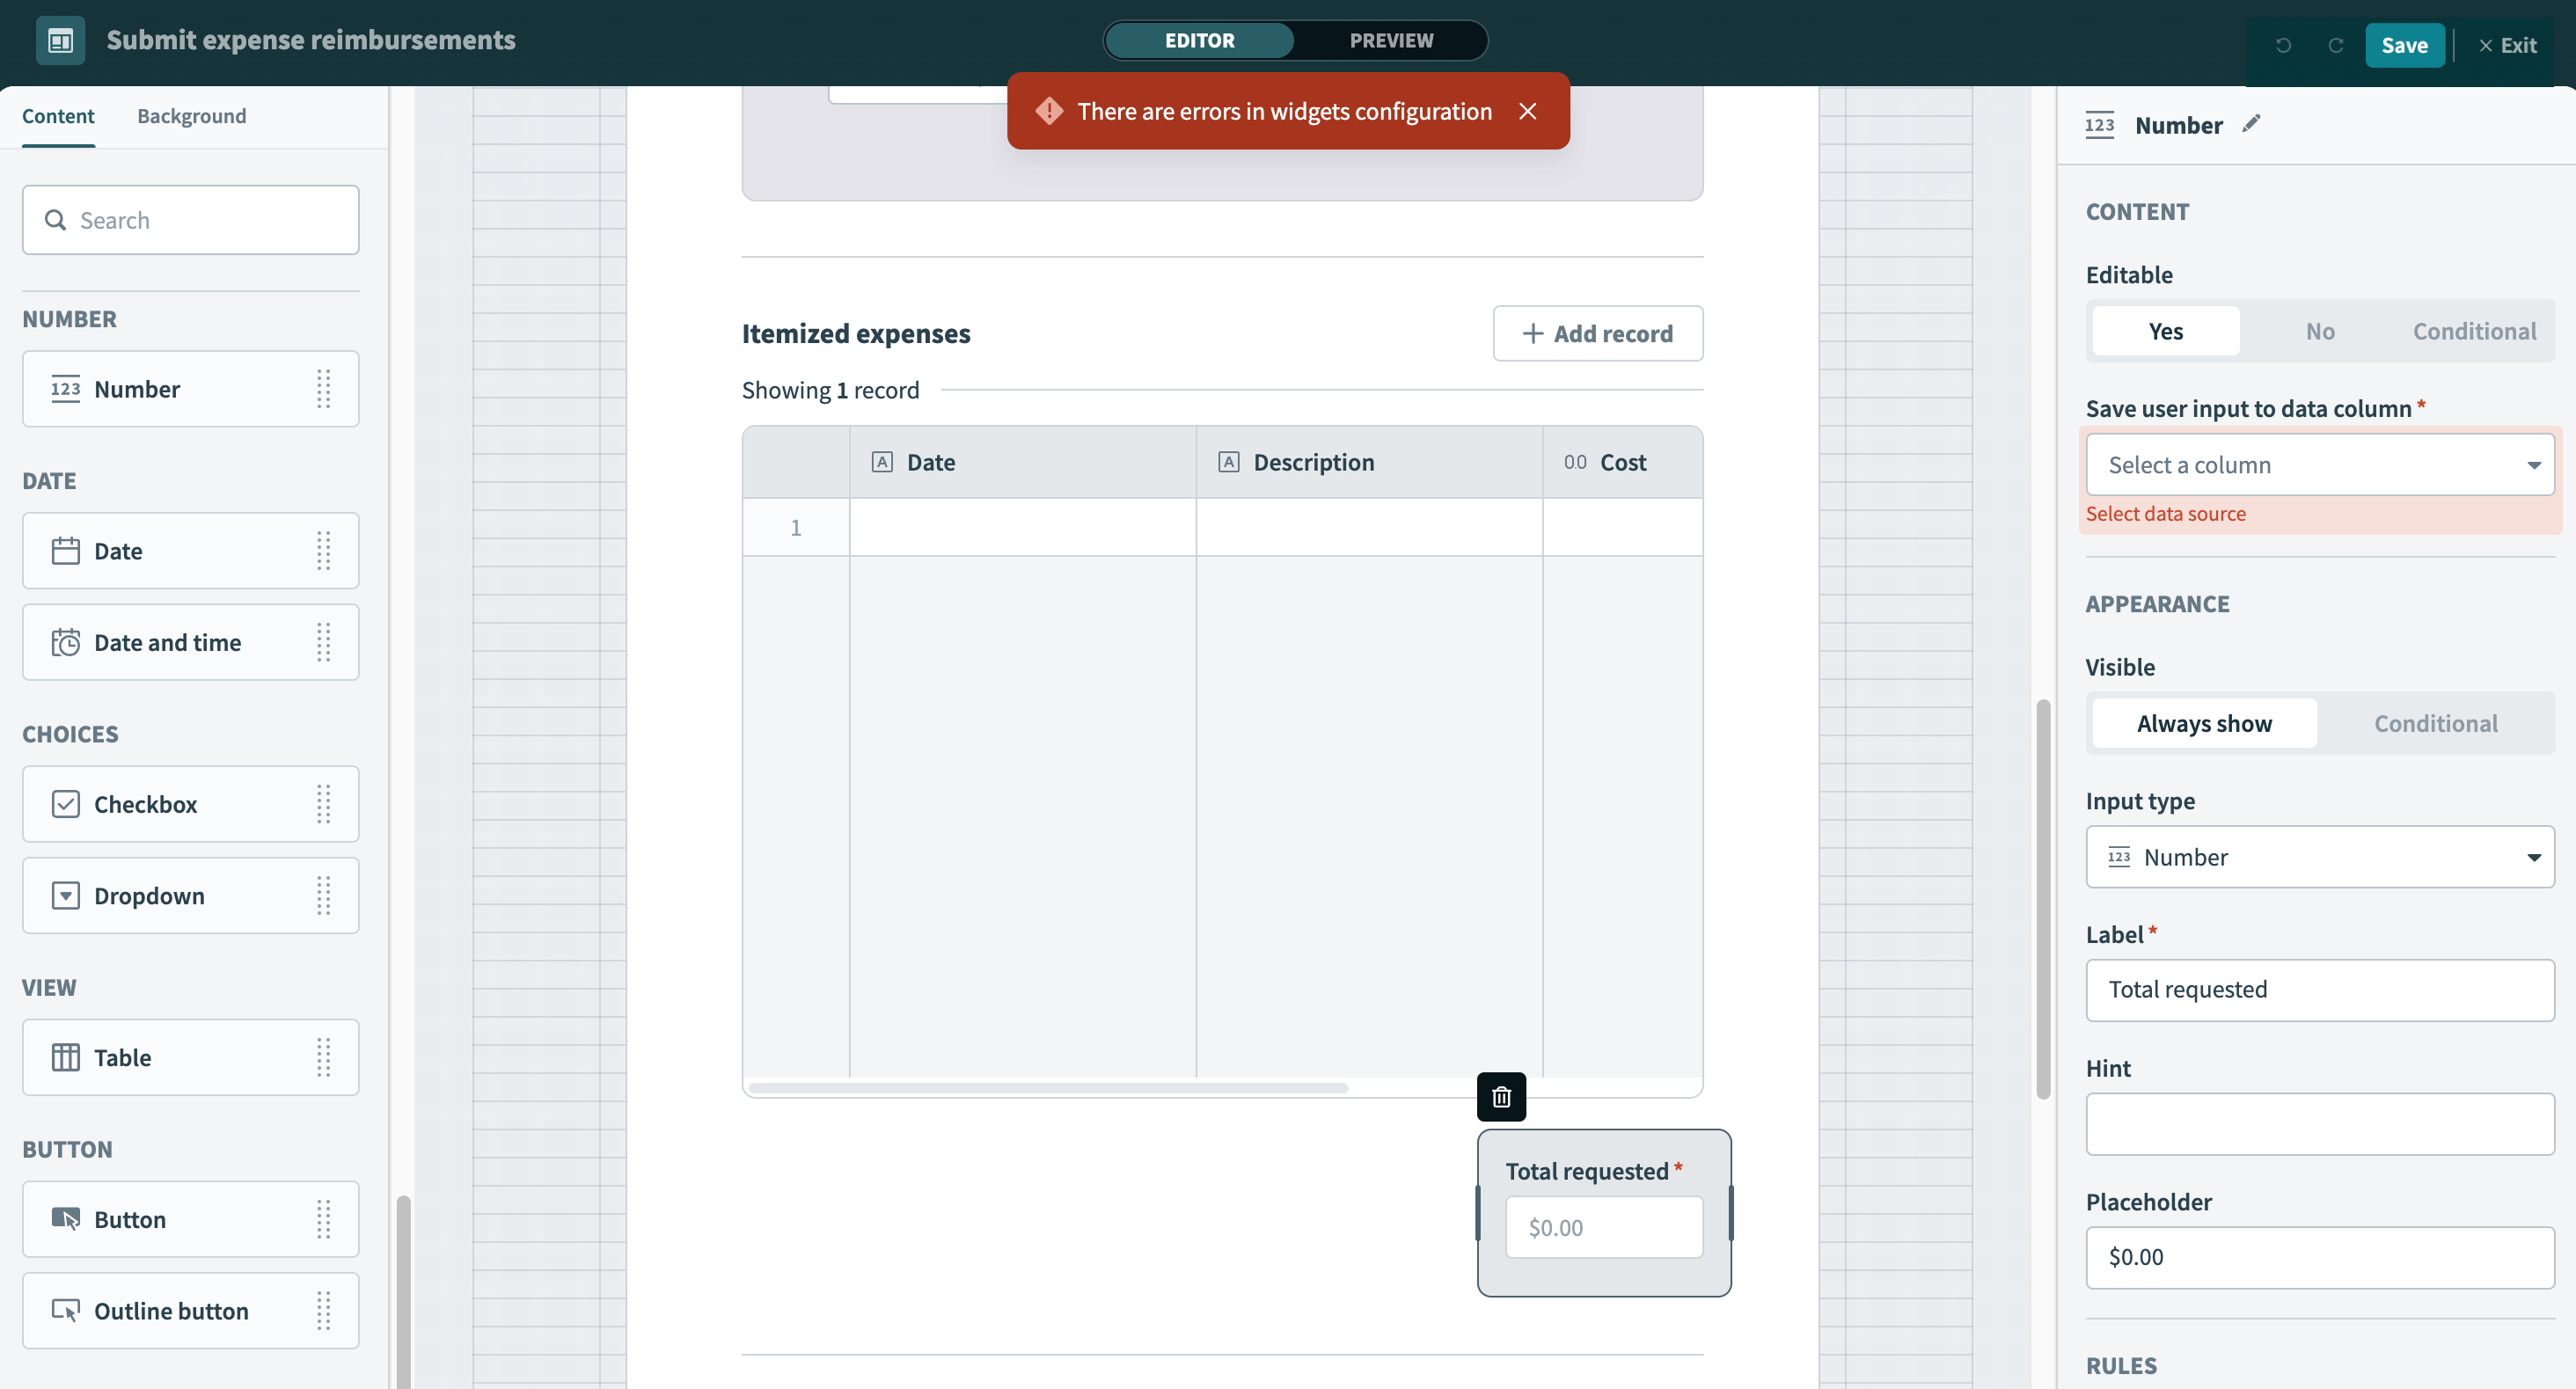
Task: Click the redo arrow icon
Action: pos(2336,45)
